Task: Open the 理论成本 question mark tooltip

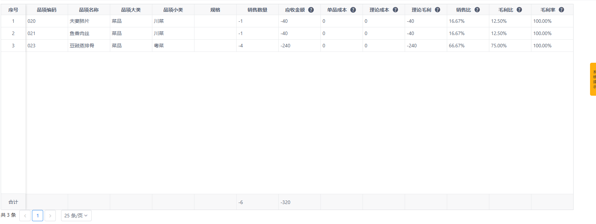Action: pyautogui.click(x=395, y=10)
